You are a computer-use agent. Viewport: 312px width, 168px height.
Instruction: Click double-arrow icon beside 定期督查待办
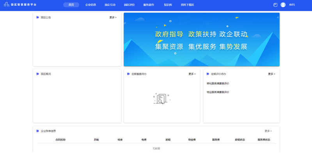point(128,74)
